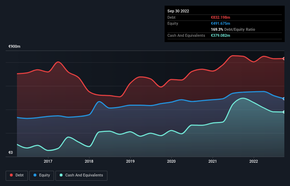
Task: Click the €900m axis label
Action: pyautogui.click(x=14, y=46)
